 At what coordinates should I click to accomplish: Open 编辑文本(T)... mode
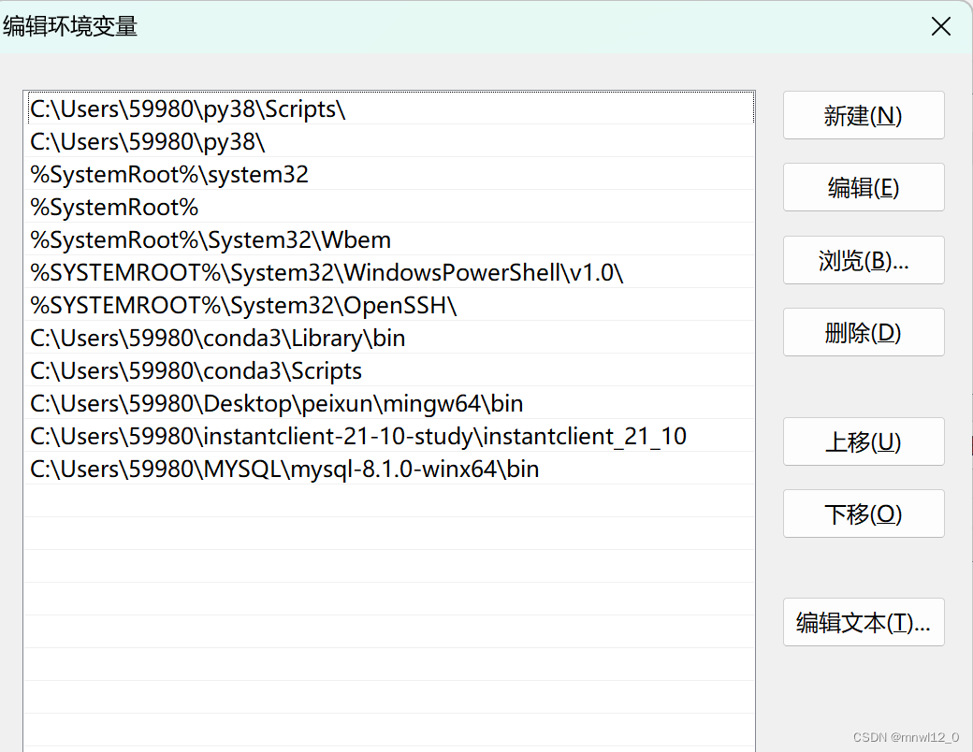point(863,622)
